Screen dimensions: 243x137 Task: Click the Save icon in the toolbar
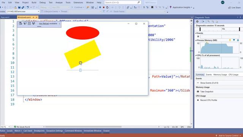(x=19, y=7)
